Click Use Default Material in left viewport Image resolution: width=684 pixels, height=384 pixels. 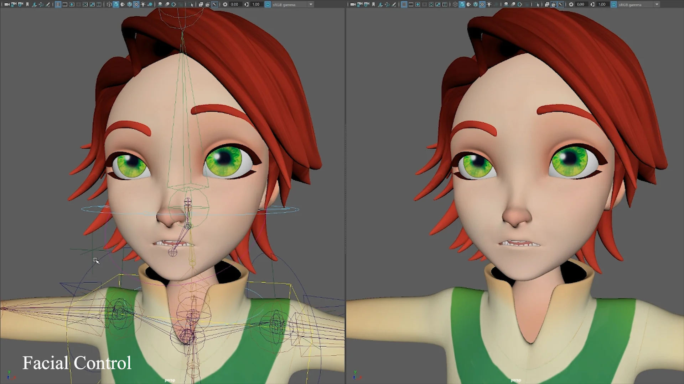coord(123,4)
